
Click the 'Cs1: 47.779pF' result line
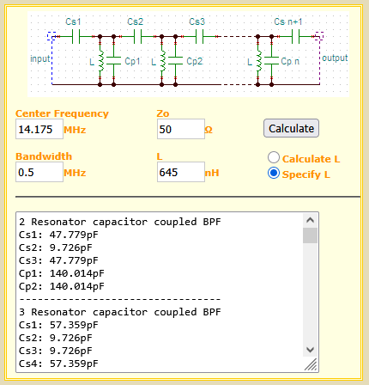[58, 235]
